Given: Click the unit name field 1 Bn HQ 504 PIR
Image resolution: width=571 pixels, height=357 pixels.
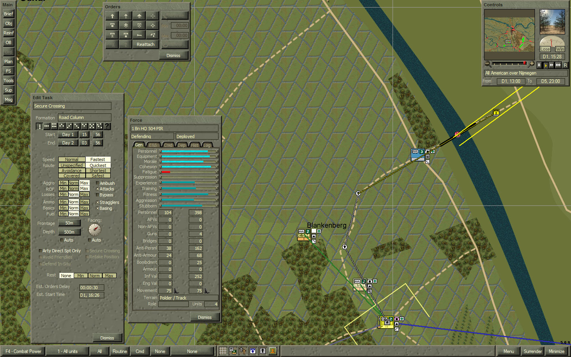Looking at the screenshot, I should pyautogui.click(x=174, y=129).
